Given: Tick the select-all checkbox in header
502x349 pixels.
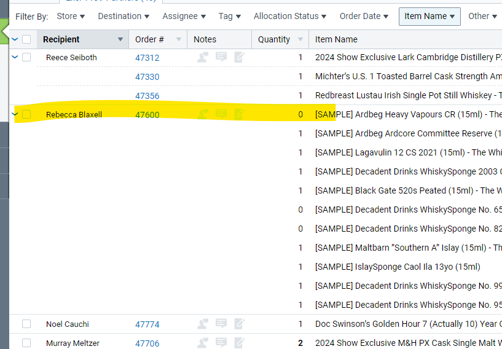Looking at the screenshot, I should [x=26, y=39].
